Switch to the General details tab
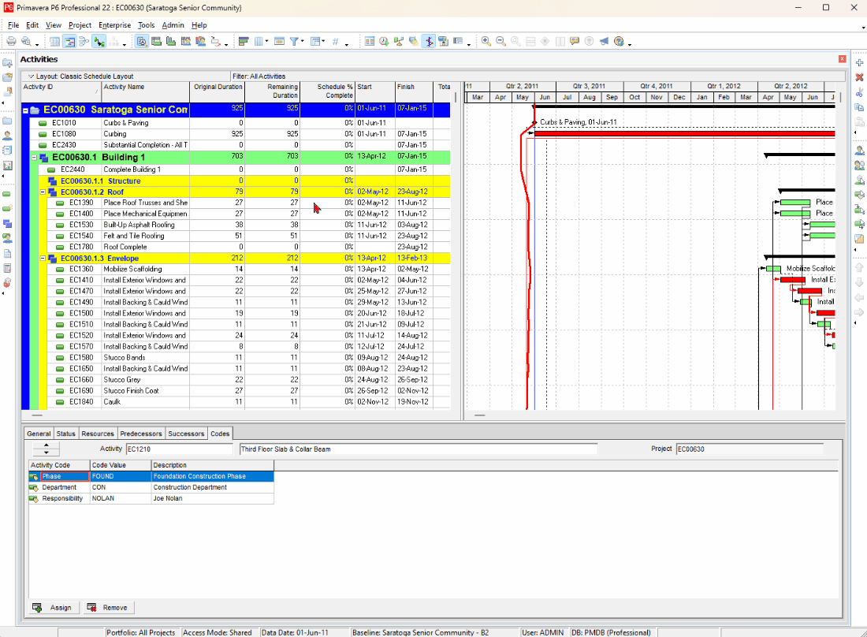The image size is (867, 637). tap(39, 434)
